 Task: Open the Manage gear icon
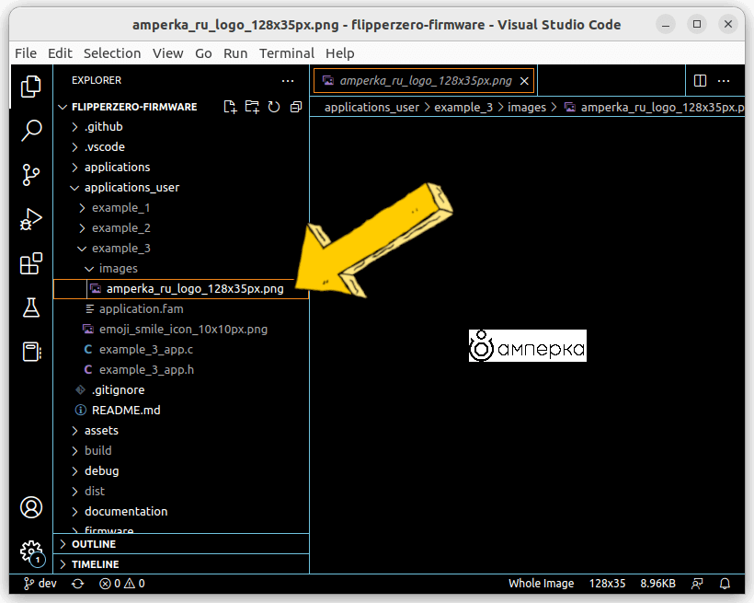[31, 551]
